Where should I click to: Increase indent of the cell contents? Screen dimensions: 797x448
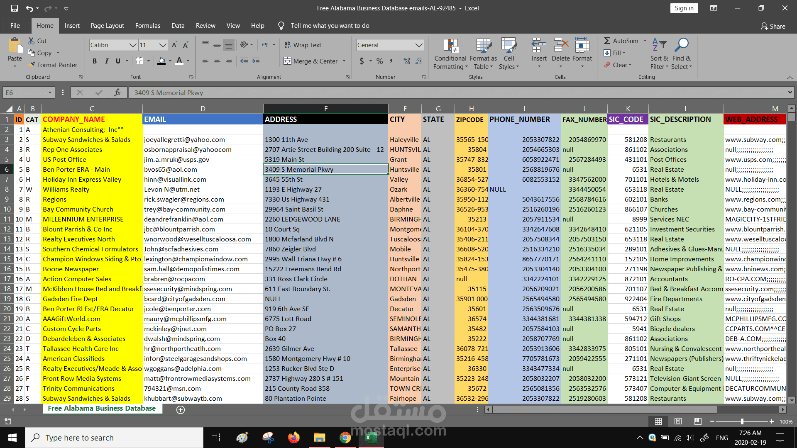coord(256,61)
